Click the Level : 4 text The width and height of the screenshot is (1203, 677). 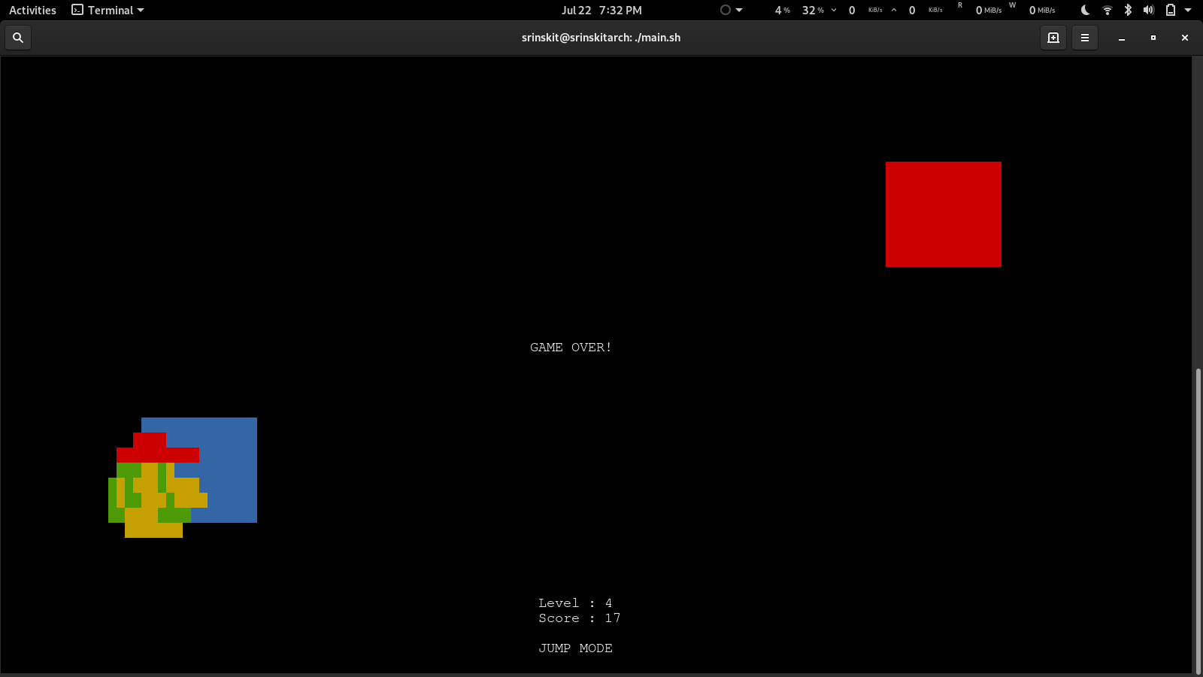575,603
